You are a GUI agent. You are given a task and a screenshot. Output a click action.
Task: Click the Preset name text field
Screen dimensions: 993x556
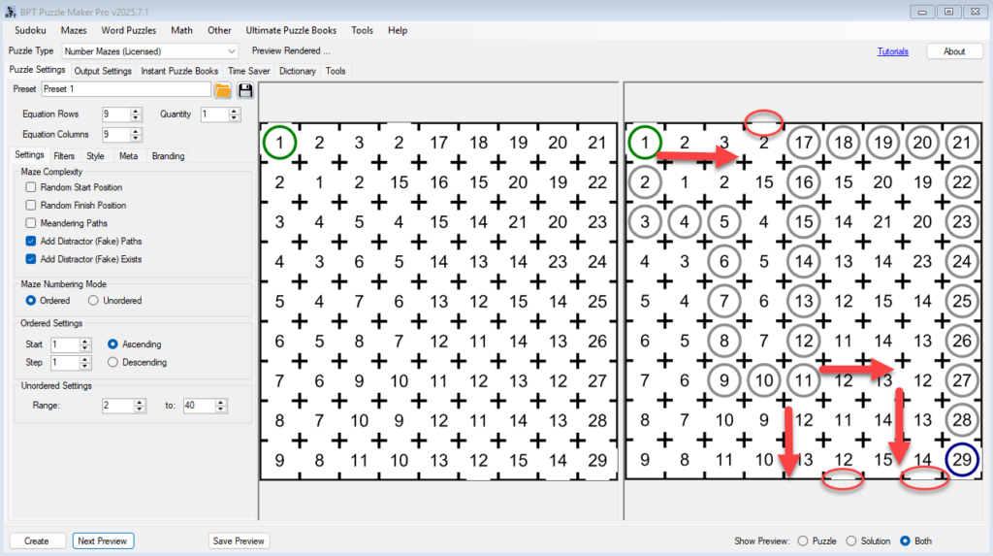click(125, 89)
